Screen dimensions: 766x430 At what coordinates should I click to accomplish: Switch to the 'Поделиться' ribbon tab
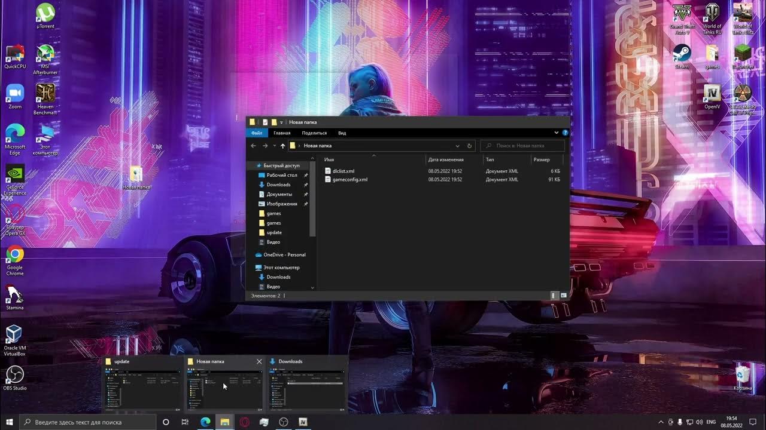[x=314, y=133]
